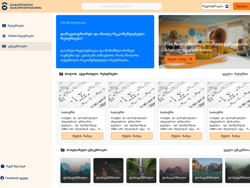Focus the მოძებნე რესურსი search field
This screenshot has height=188, width=250.
[121, 6]
